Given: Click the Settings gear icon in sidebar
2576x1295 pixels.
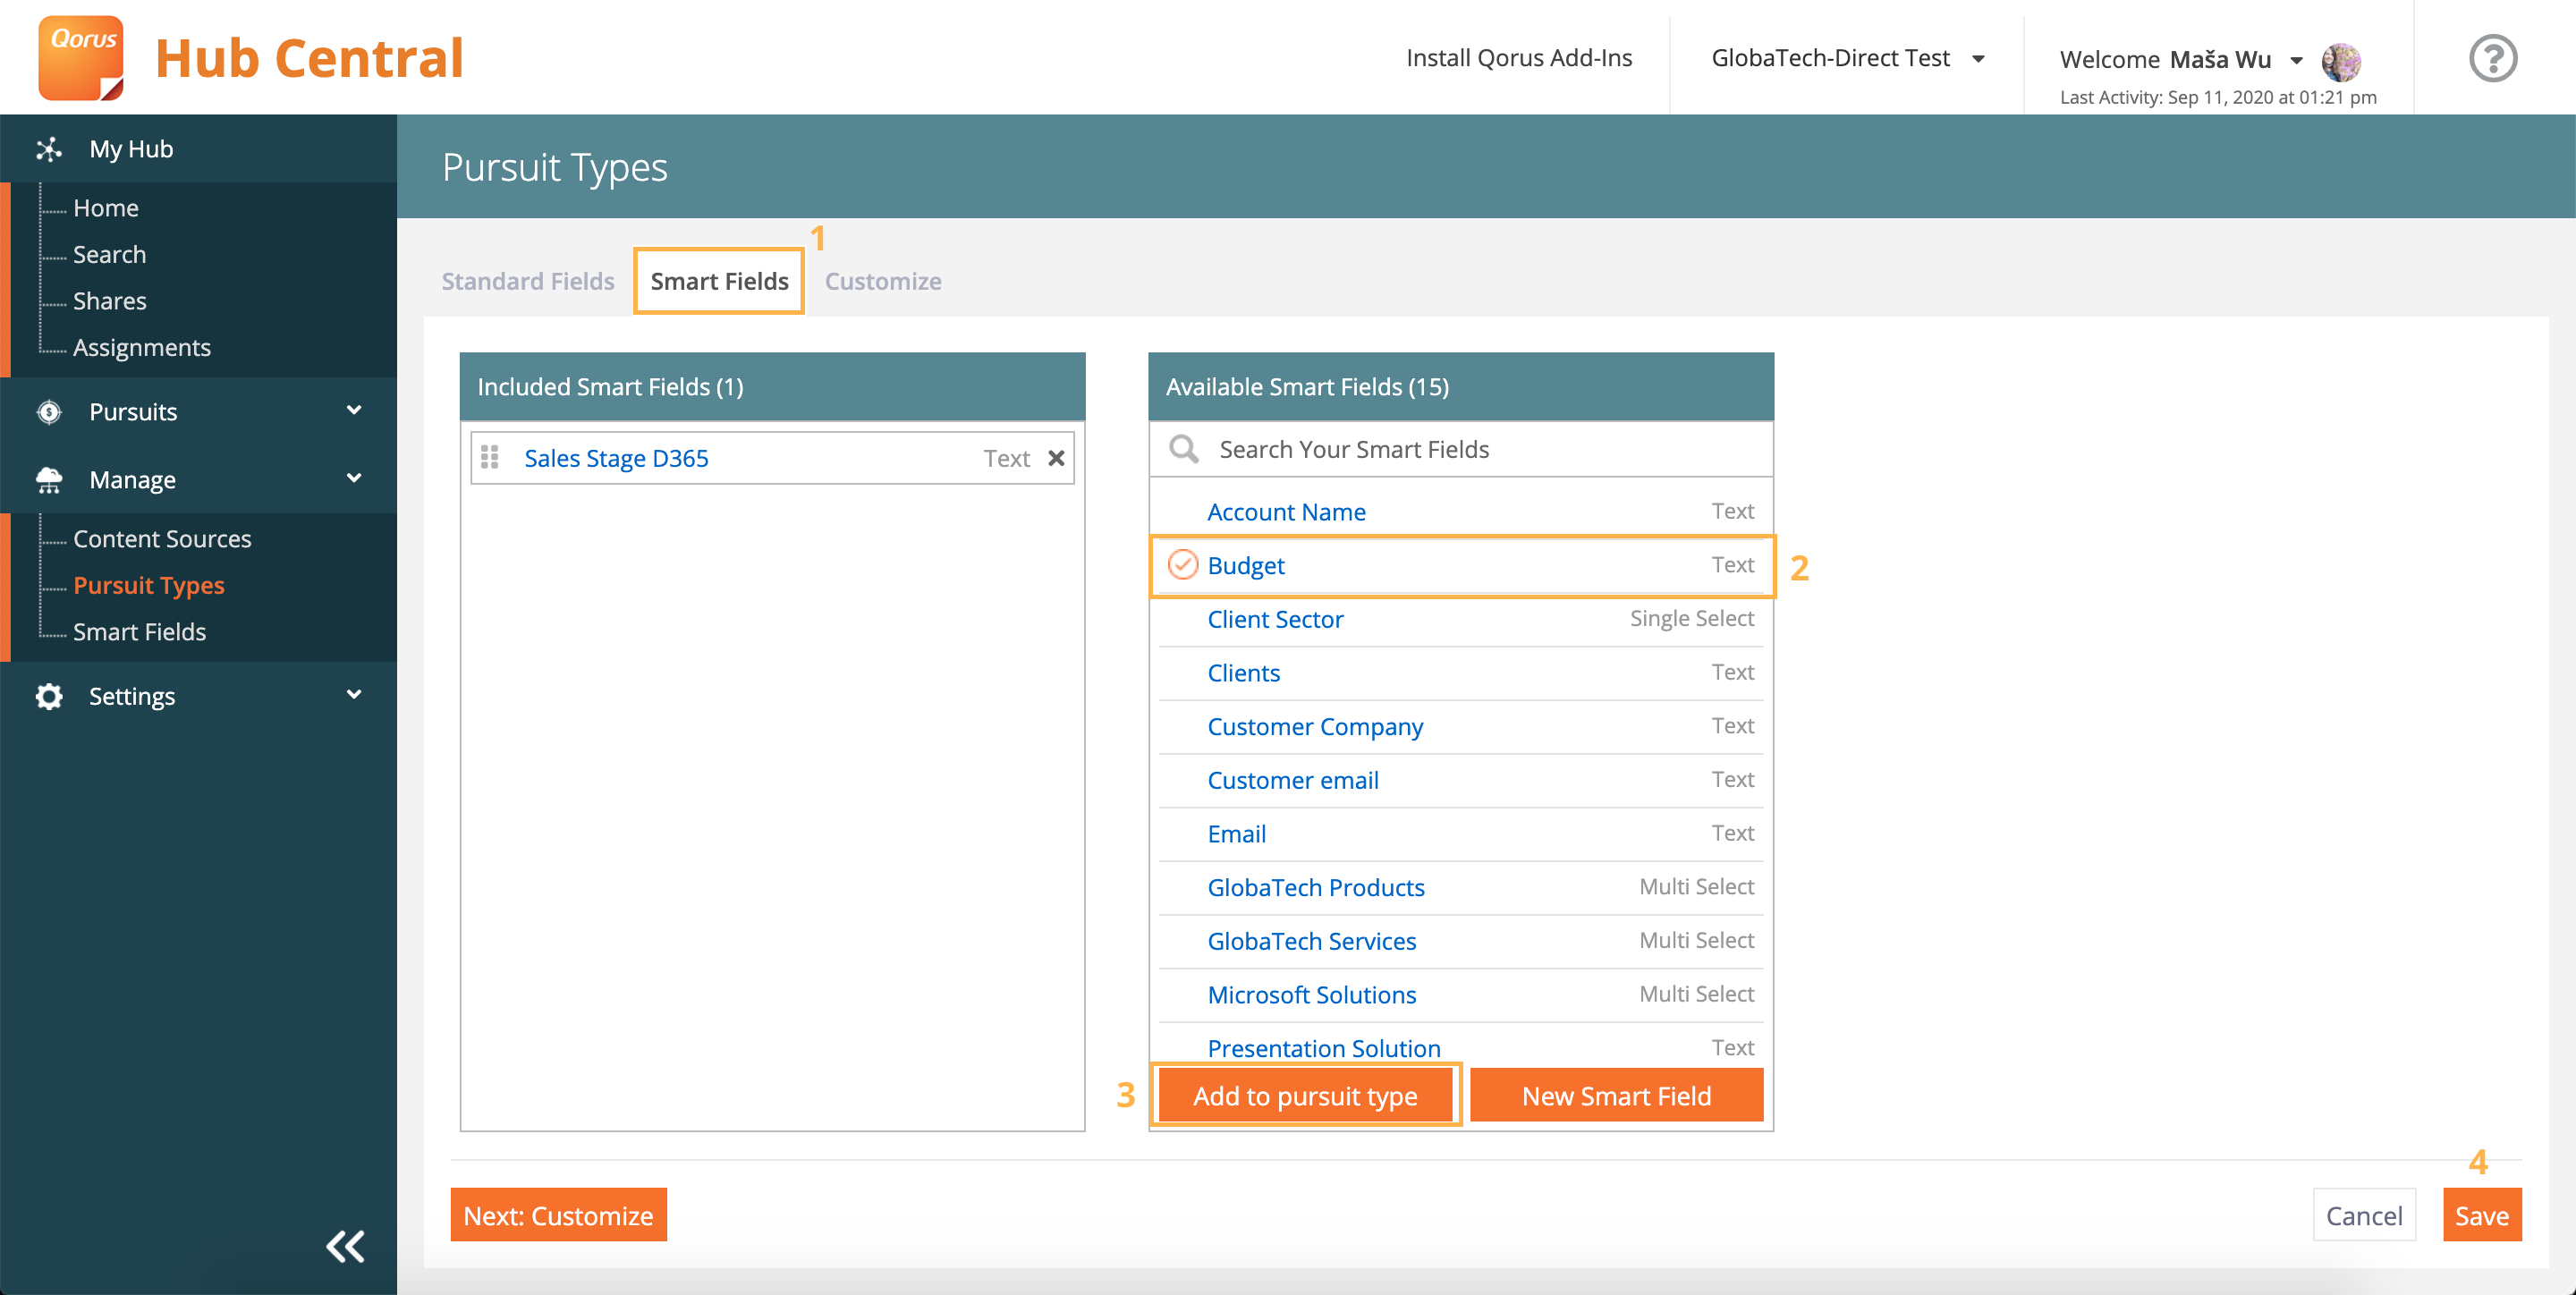Looking at the screenshot, I should click(x=49, y=696).
